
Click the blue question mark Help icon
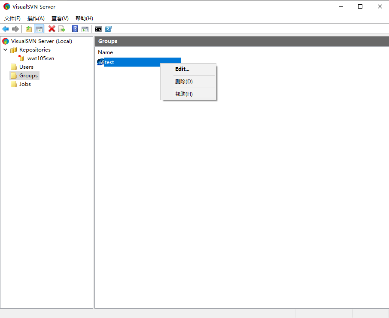[x=75, y=29]
